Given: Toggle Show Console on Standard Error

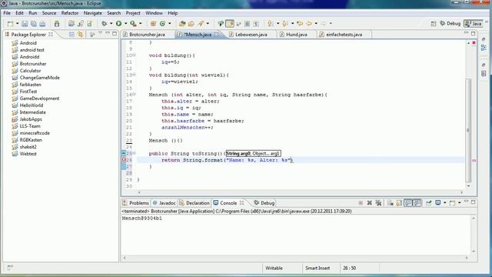Looking at the screenshot, I should [417, 203].
